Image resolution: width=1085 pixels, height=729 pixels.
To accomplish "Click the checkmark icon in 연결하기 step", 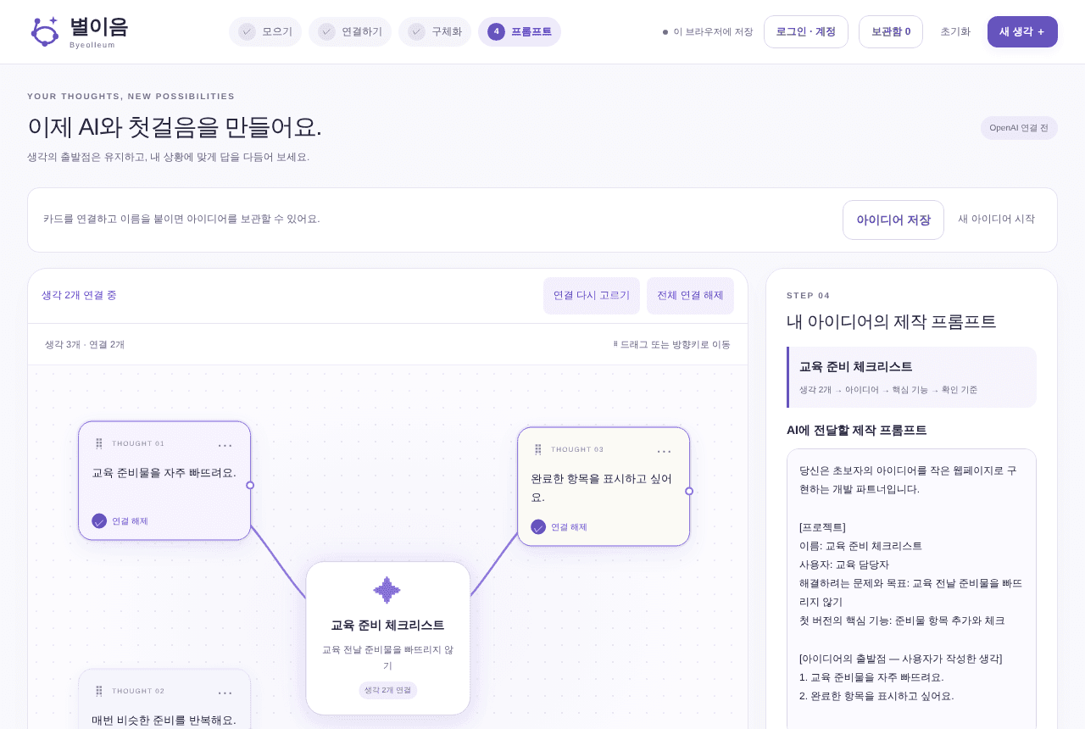I will click(x=327, y=31).
